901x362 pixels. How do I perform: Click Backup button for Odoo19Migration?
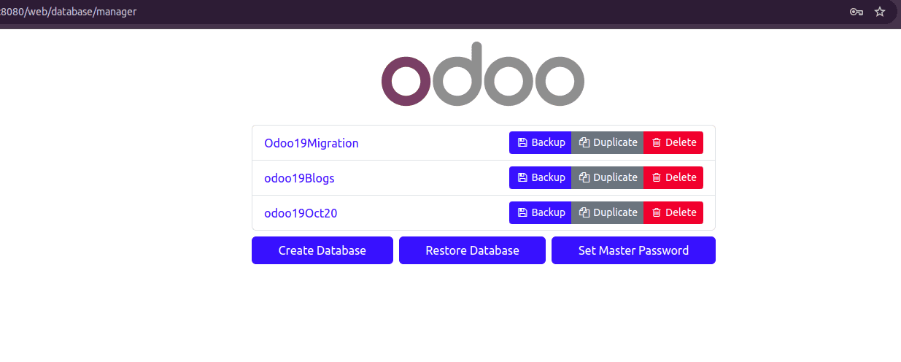click(540, 142)
